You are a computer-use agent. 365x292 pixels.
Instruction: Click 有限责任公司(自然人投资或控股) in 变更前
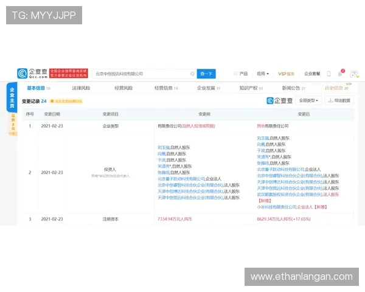[186, 126]
